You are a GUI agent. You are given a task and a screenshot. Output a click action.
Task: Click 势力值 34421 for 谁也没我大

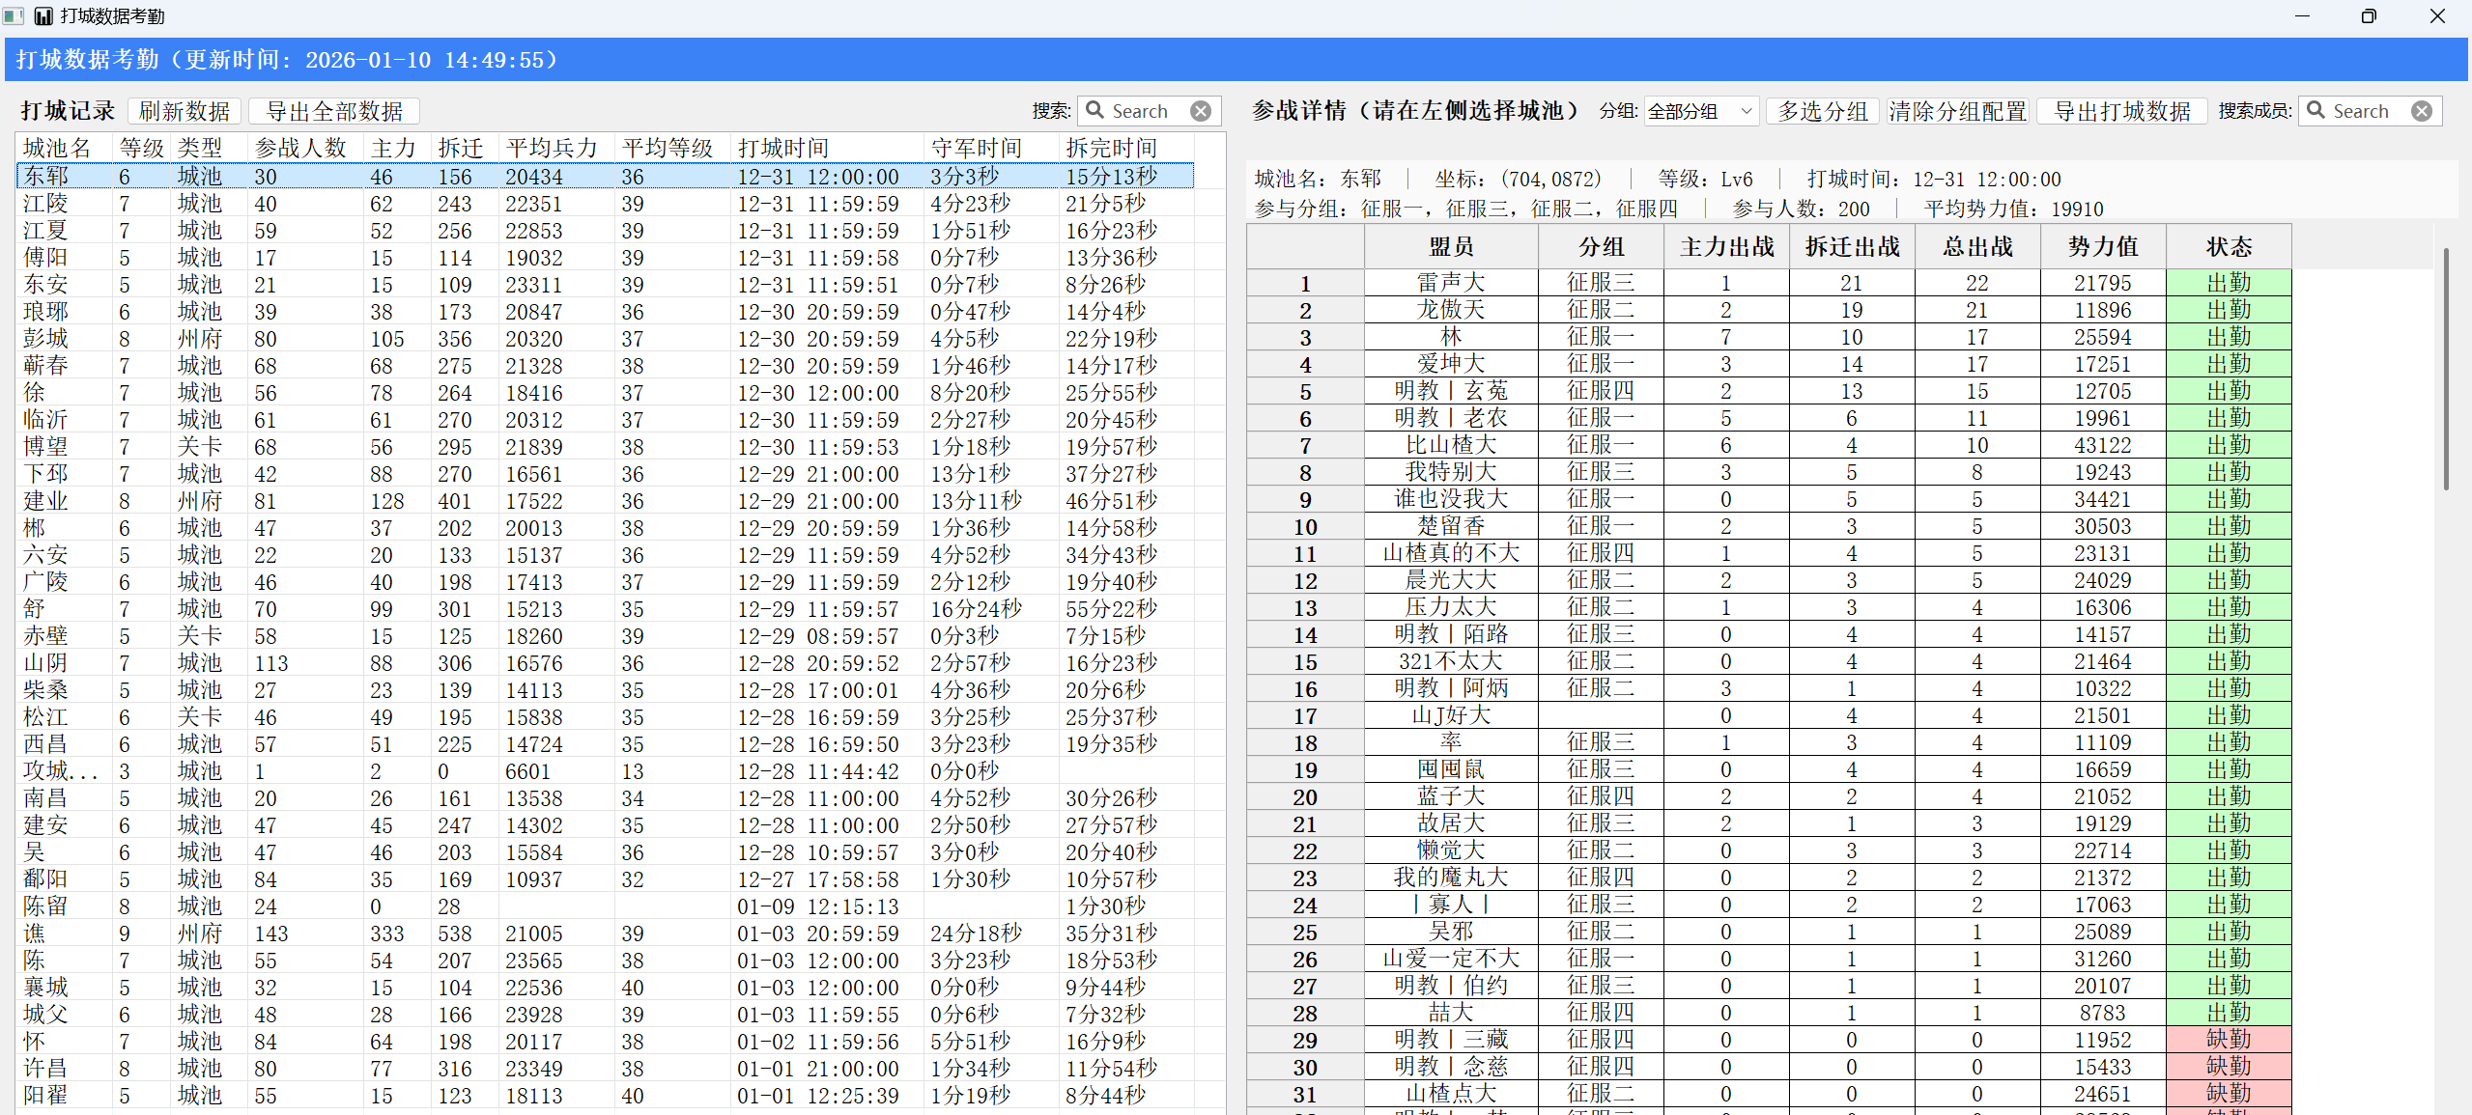(x=2103, y=499)
